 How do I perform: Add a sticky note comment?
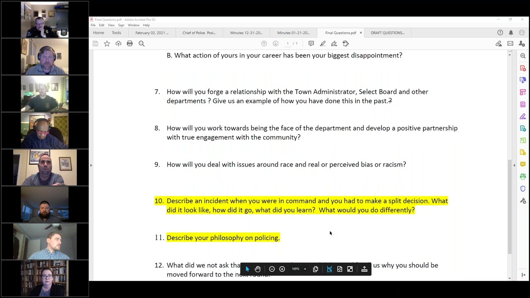click(x=311, y=43)
